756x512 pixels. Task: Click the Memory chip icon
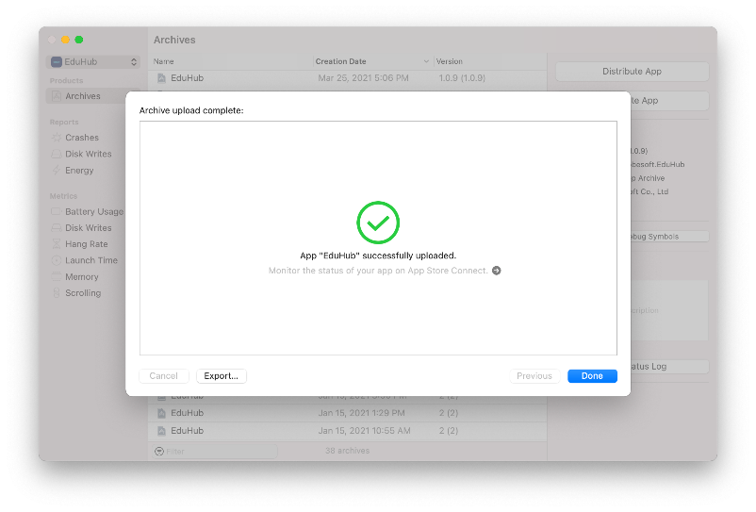[x=57, y=276]
